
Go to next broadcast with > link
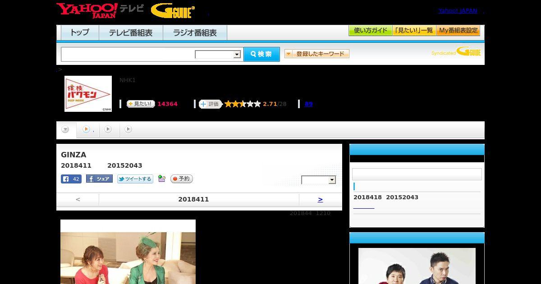click(320, 199)
